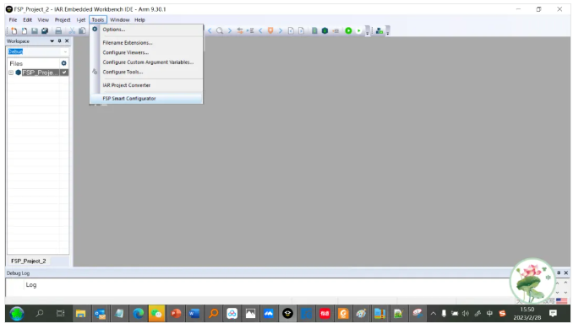Close the Workspace panel
Screen dimensions: 573x329
point(67,41)
